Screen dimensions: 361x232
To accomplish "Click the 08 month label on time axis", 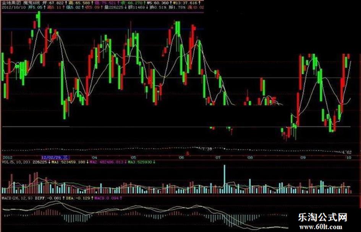I will coord(250,158).
